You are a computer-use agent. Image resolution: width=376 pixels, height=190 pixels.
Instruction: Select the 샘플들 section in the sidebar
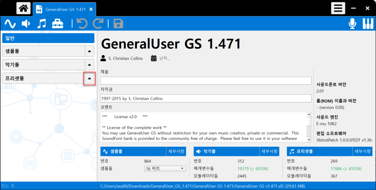(44, 51)
